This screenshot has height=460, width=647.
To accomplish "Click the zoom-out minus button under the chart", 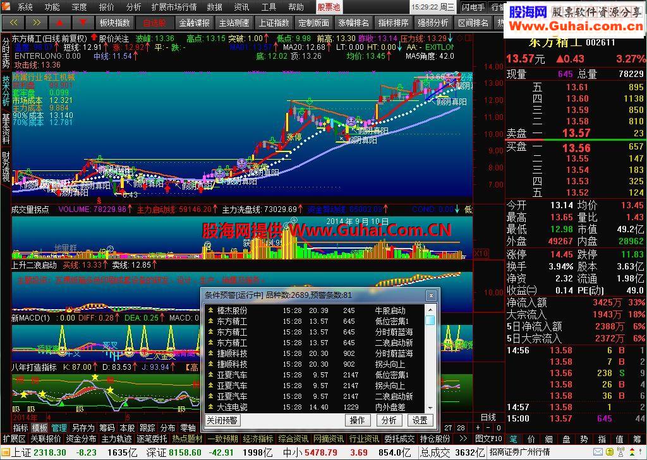I will [488, 428].
